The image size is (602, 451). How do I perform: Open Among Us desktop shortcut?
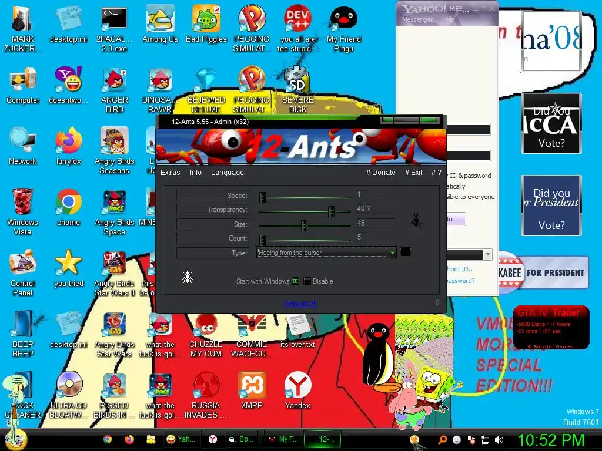pyautogui.click(x=160, y=23)
